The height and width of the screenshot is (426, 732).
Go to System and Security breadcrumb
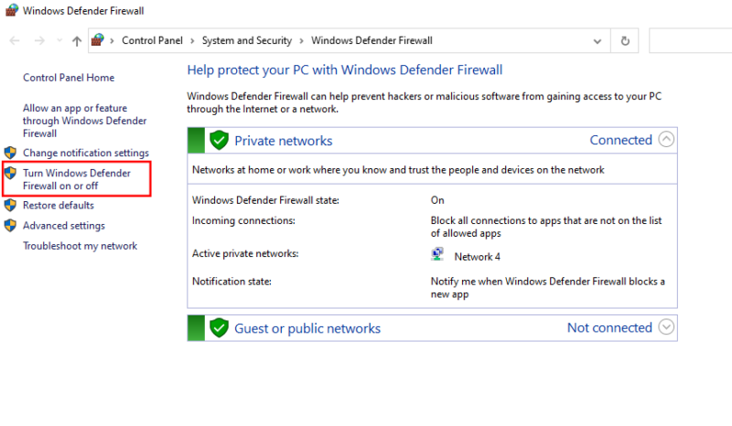246,41
